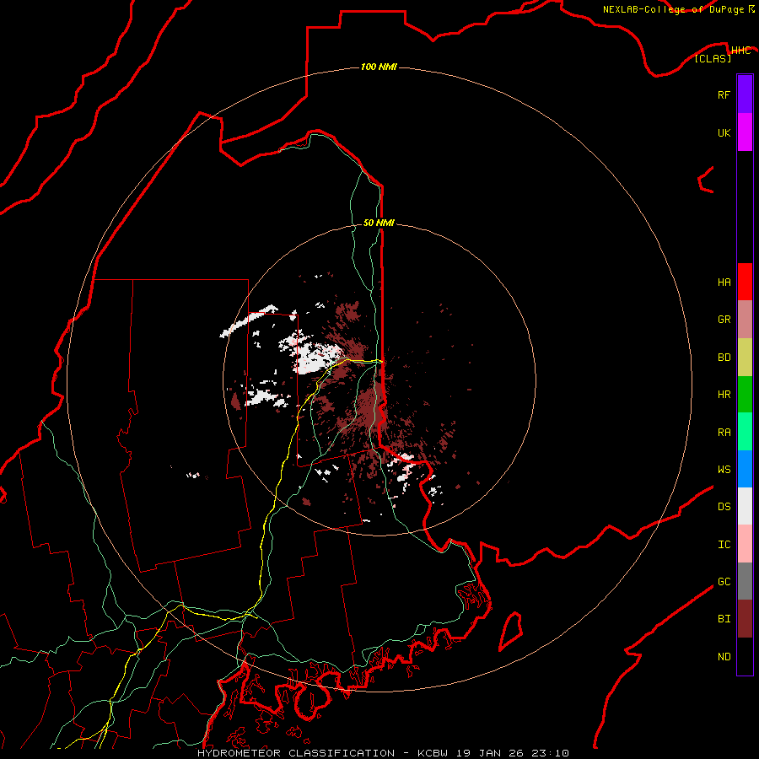
Task: Click the HR green legend swatch
Action: [745, 395]
